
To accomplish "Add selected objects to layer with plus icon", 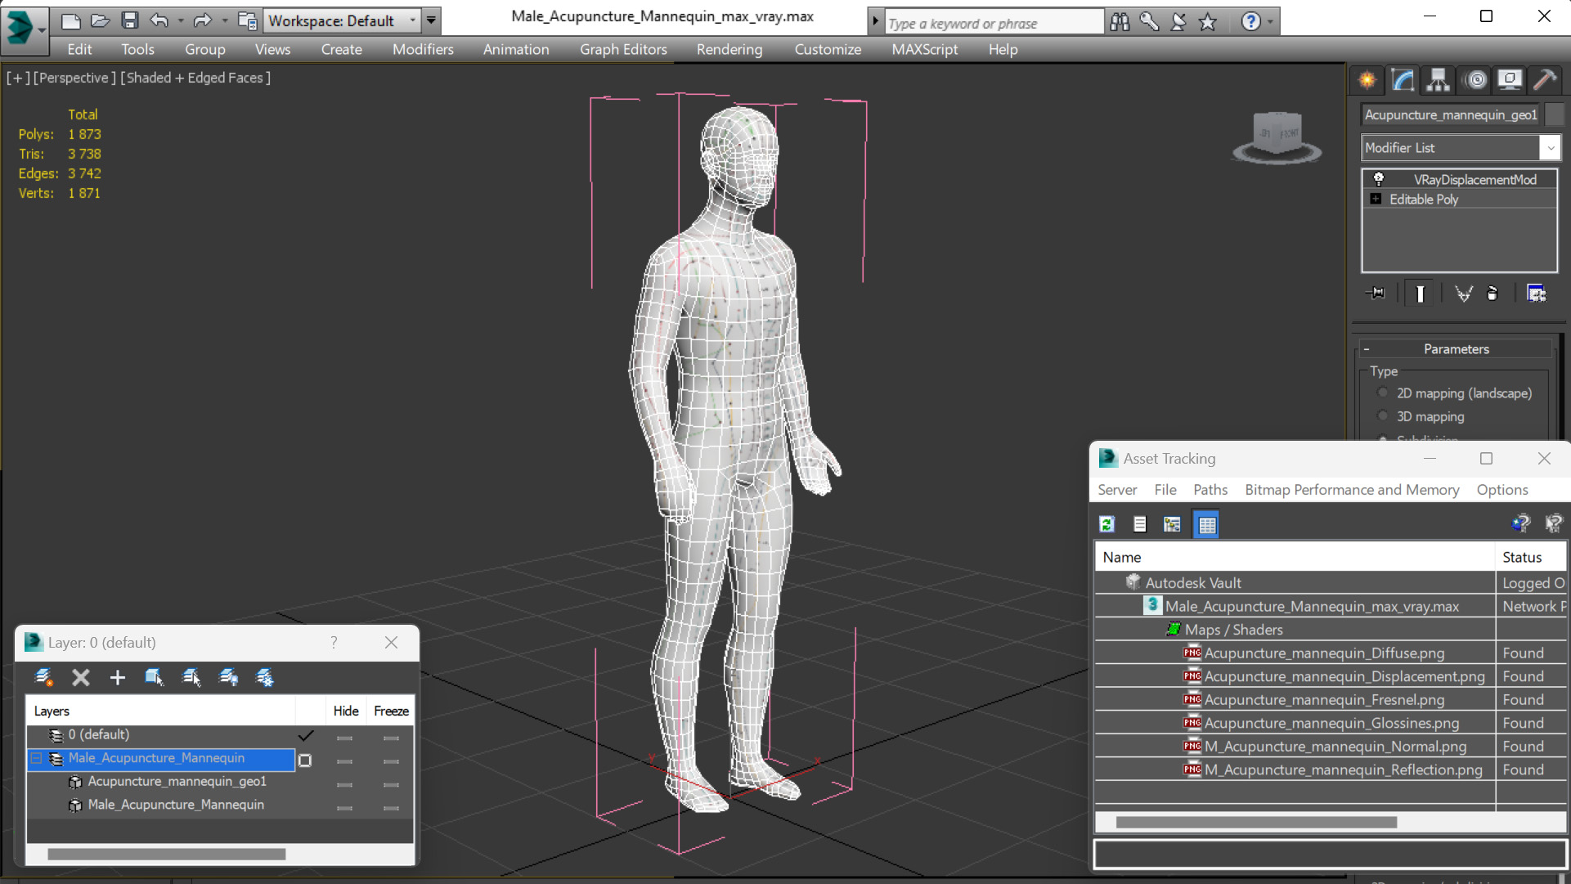I will 118,677.
